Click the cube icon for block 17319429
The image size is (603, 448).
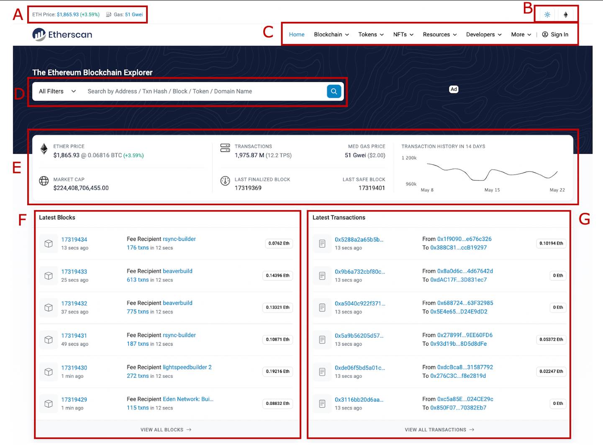[49, 404]
